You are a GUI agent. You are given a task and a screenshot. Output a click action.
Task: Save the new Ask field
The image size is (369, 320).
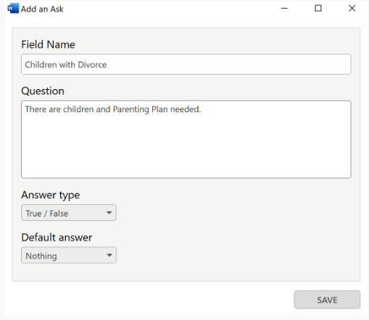[x=327, y=300]
